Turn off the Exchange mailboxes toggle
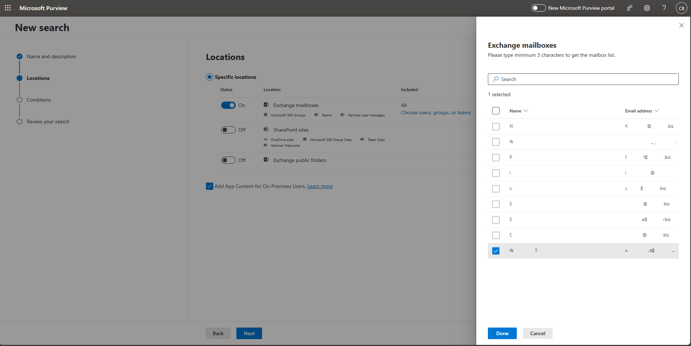The width and height of the screenshot is (691, 346). [228, 105]
